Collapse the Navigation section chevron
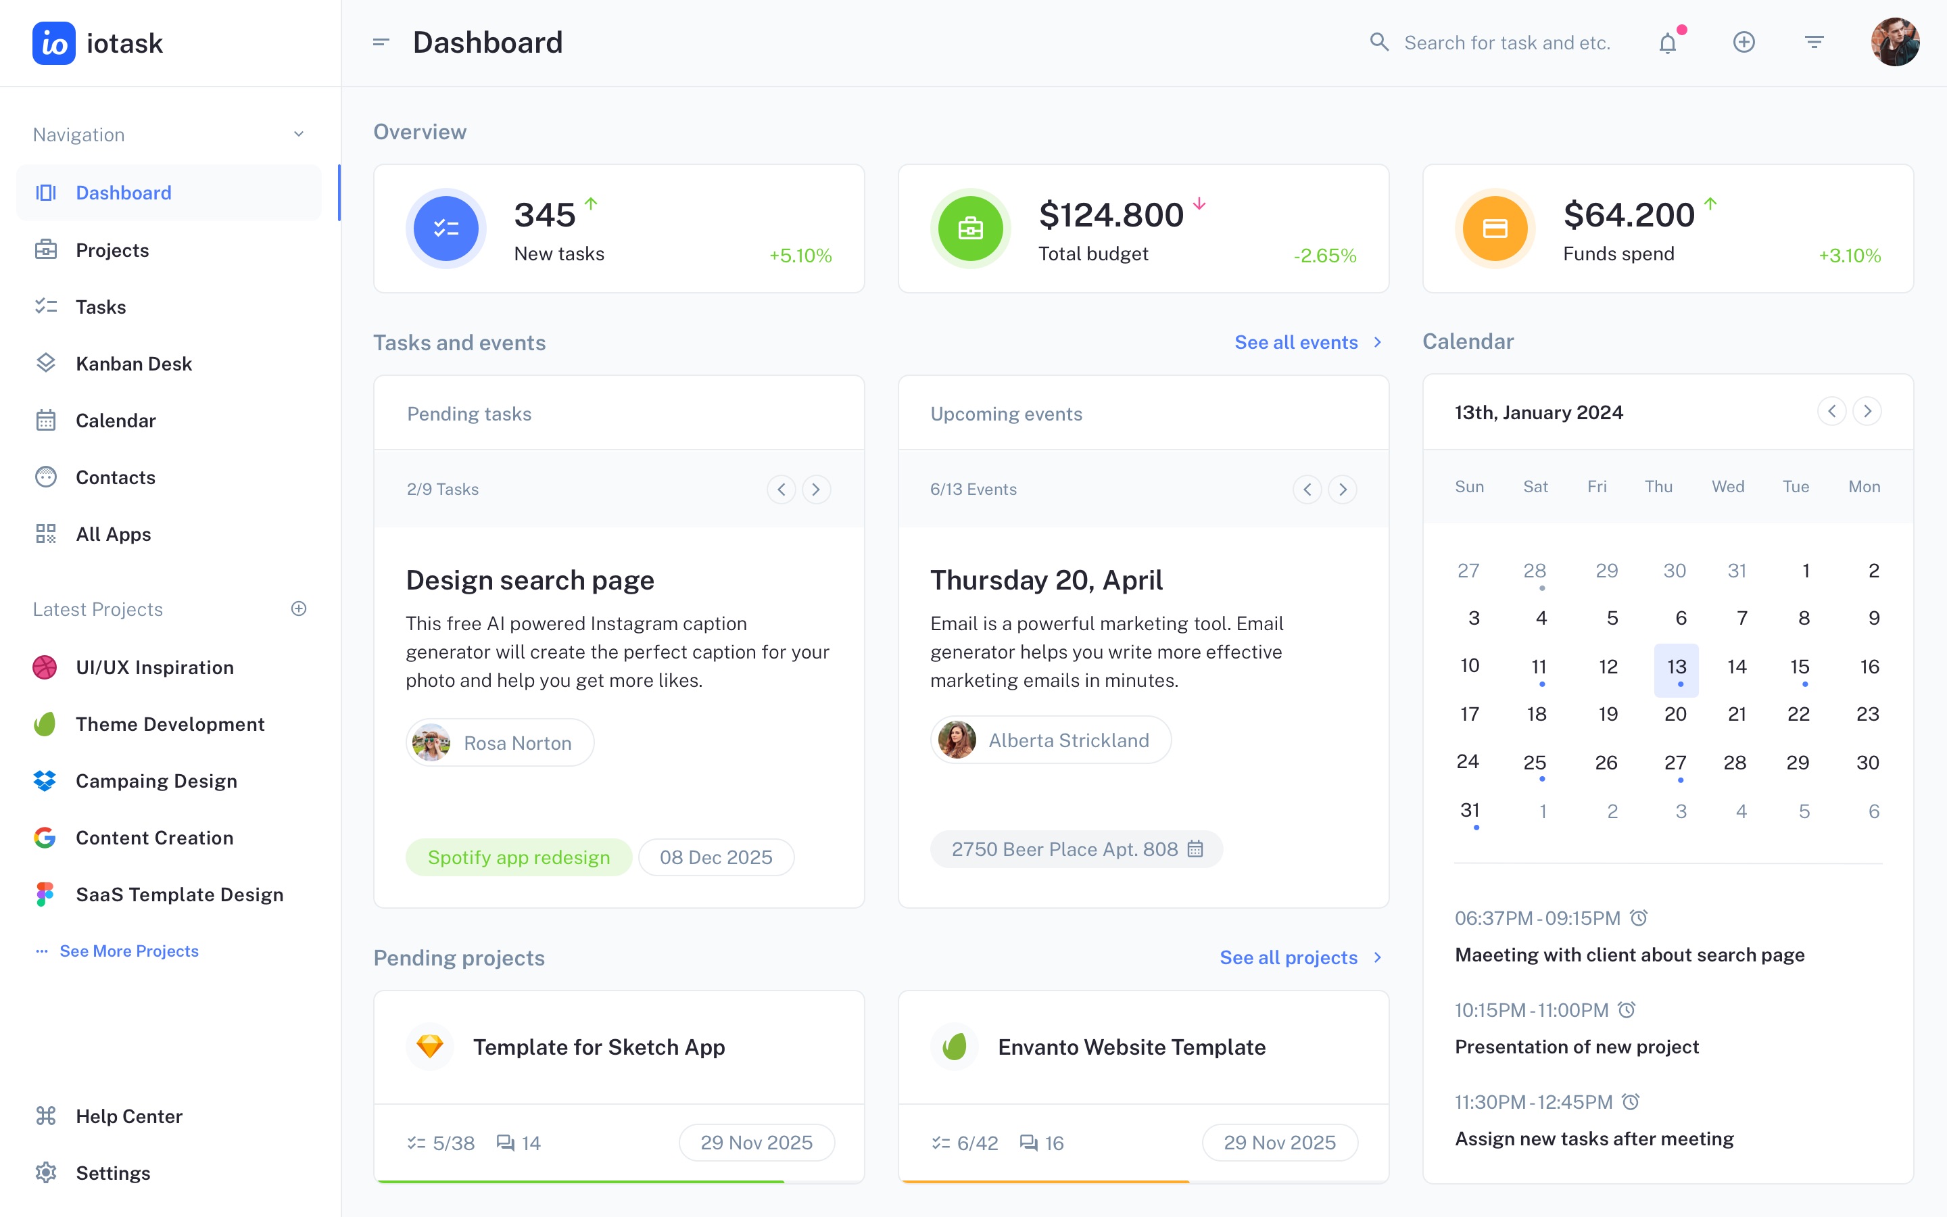The image size is (1947, 1217). [299, 135]
